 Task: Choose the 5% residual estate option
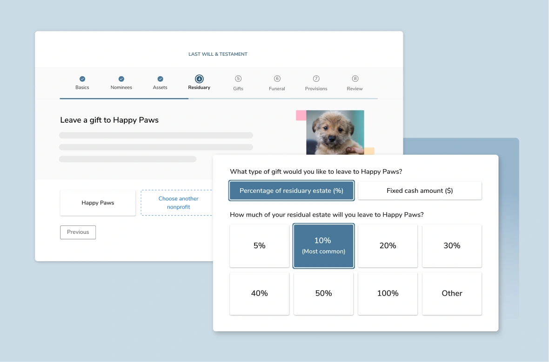259,245
